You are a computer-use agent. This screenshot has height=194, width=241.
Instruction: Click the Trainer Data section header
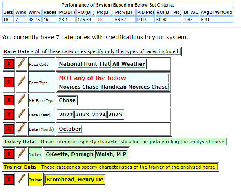pyautogui.click(x=110, y=167)
